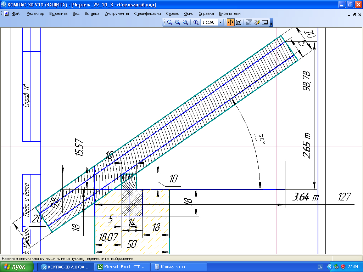Open the Окно menu

[189, 14]
